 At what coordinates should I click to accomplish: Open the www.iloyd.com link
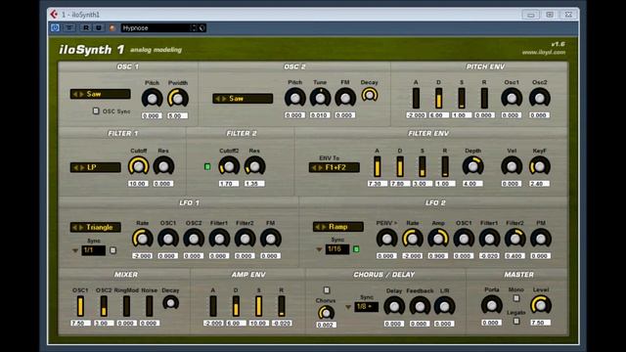point(544,52)
